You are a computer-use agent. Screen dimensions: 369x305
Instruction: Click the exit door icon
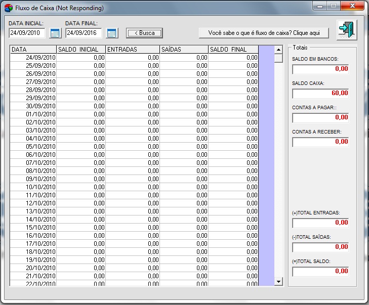347,29
